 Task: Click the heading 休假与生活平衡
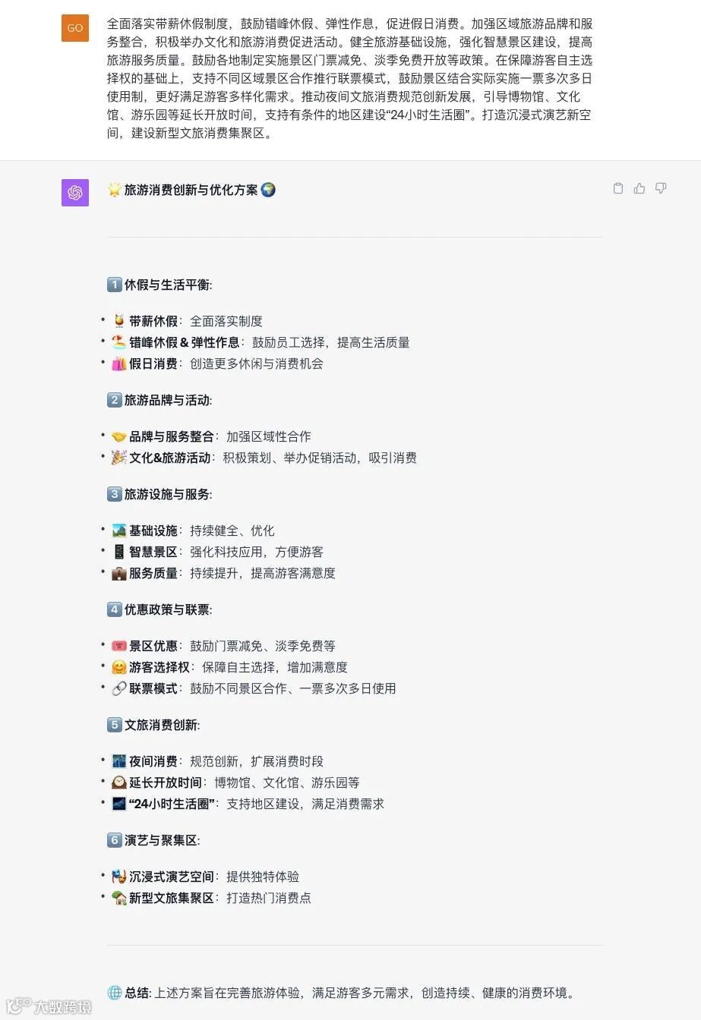(168, 285)
